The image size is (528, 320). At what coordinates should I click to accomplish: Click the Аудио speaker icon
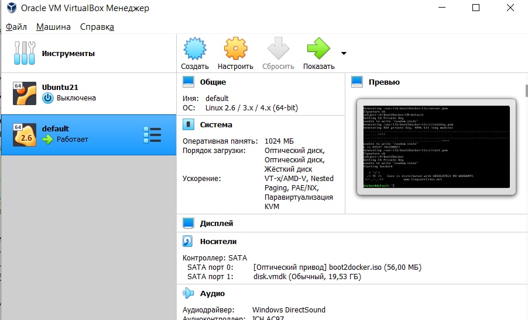(188, 293)
